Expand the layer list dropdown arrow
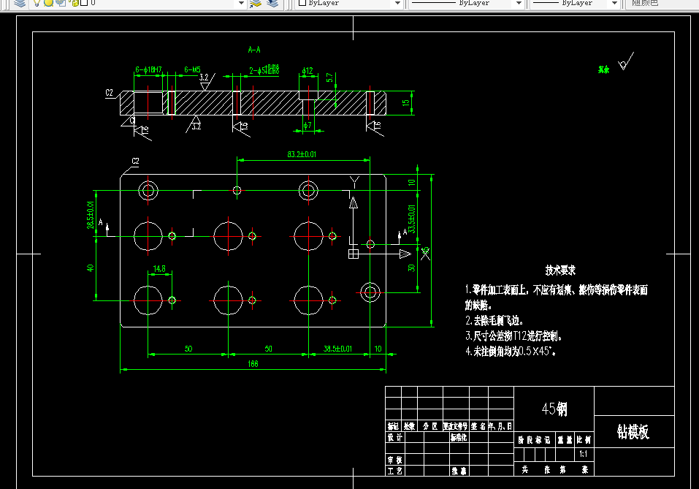Viewport: 699px width, 489px height. coord(241,3)
